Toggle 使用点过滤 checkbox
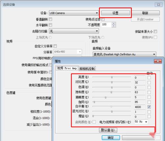 pos(103,19)
